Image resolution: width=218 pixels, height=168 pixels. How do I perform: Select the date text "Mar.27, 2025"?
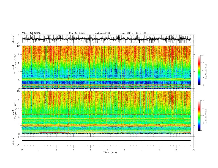coord(77,33)
